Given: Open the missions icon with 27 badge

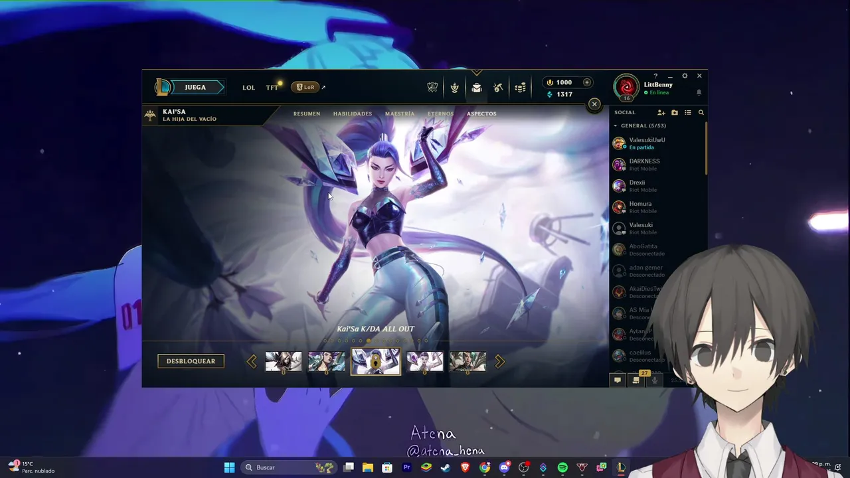Looking at the screenshot, I should (x=636, y=380).
